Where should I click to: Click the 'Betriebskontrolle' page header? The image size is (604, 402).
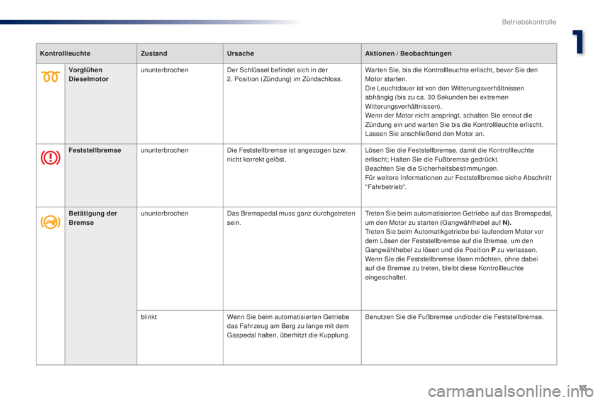[x=529, y=22]
